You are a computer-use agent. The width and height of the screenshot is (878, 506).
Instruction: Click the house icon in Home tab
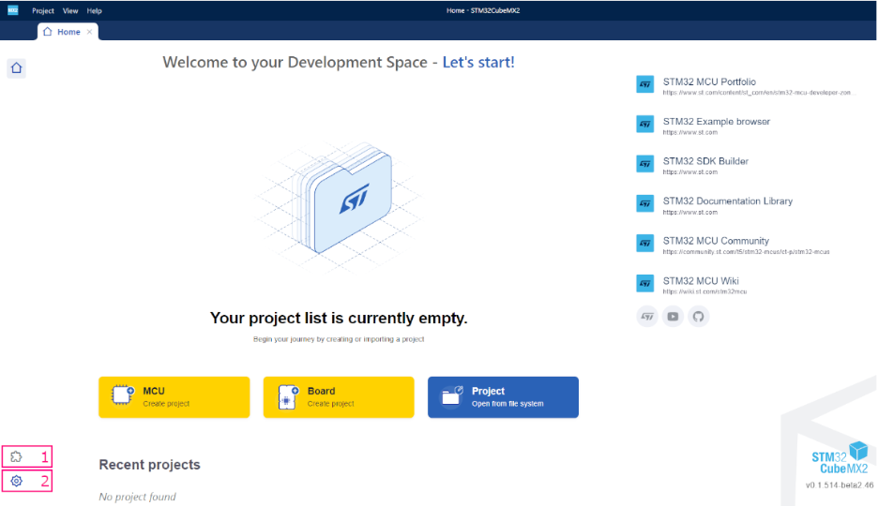[48, 31]
